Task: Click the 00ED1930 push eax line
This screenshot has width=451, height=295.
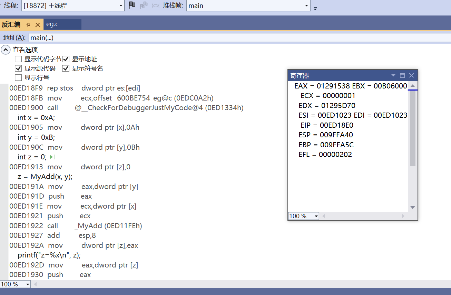Action: click(x=50, y=275)
